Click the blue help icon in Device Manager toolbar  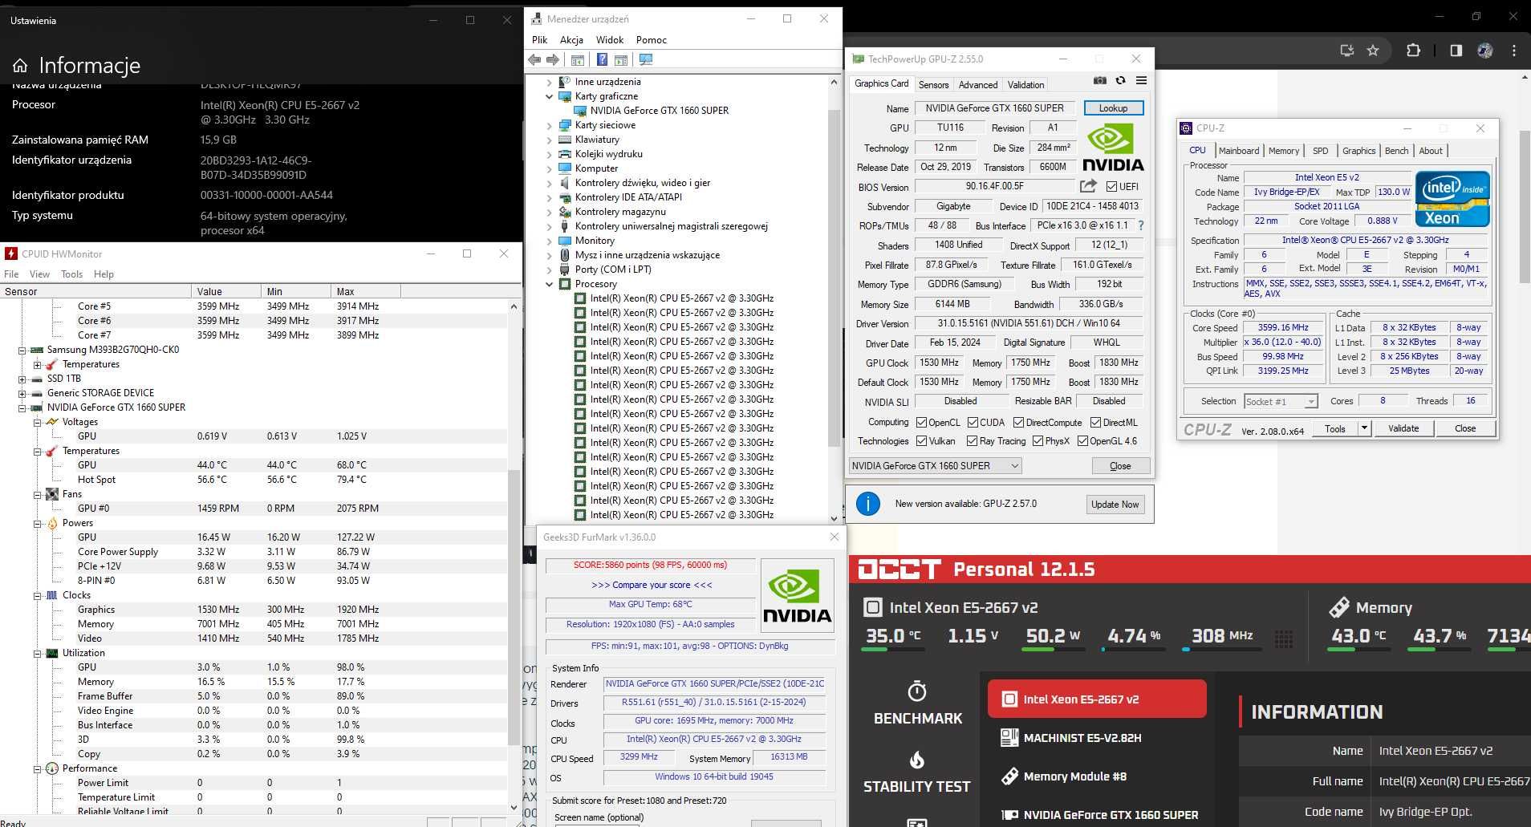[x=602, y=60]
